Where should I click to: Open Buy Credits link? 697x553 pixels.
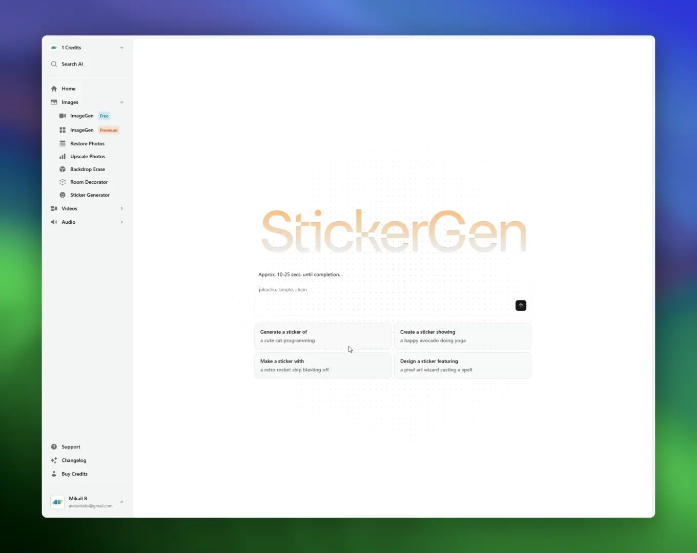(75, 474)
